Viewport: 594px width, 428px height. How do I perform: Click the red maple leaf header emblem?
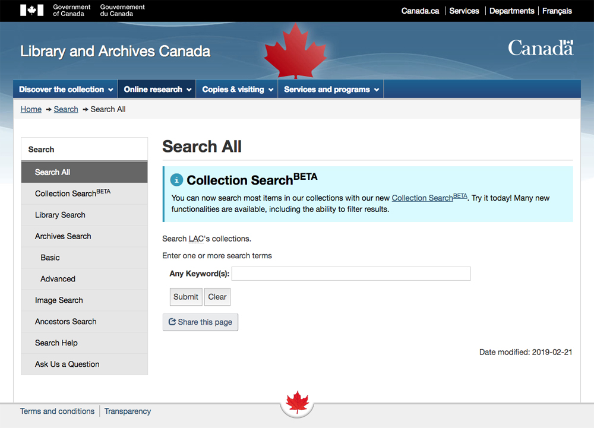click(295, 50)
